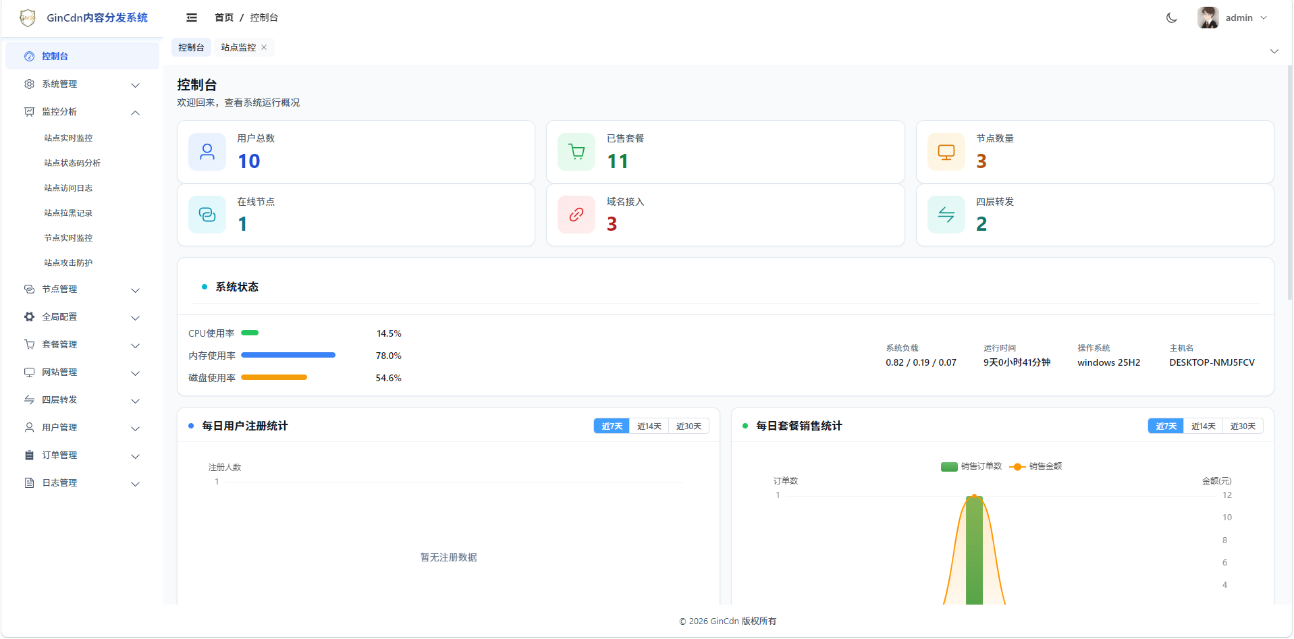Click the 节点数量 monitor card icon

(946, 152)
